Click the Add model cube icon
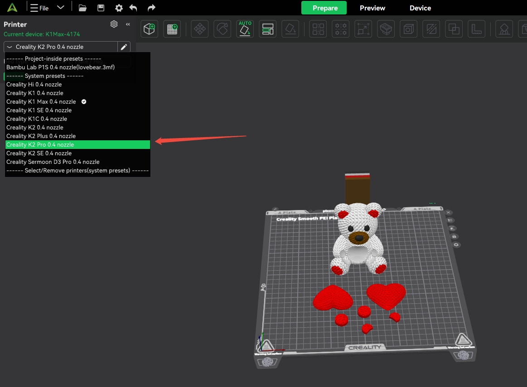The image size is (527, 387). 149,29
